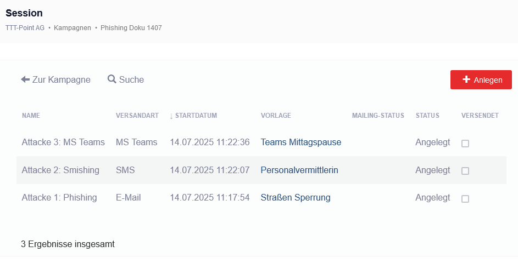518x263 pixels.
Task: Click the magnifier search icon
Action: click(x=112, y=79)
